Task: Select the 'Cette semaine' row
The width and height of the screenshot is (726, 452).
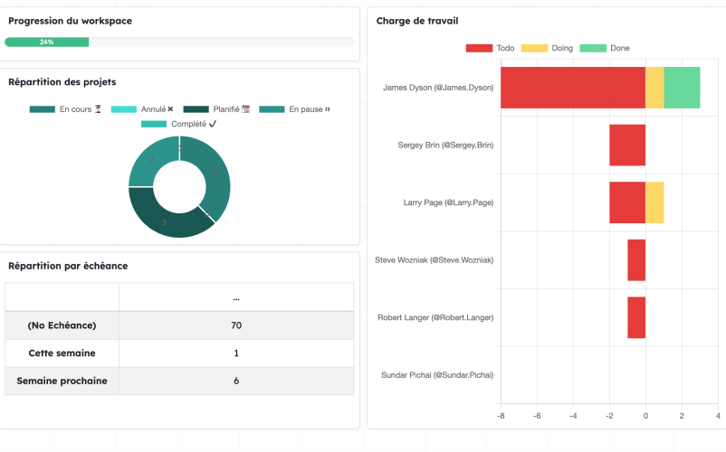Action: (178, 353)
